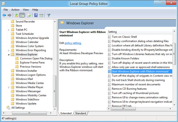Select 'Turn off the display of snippets' setting
Image resolution: width=178 pixels, height=122 pixels.
[x=142, y=76]
